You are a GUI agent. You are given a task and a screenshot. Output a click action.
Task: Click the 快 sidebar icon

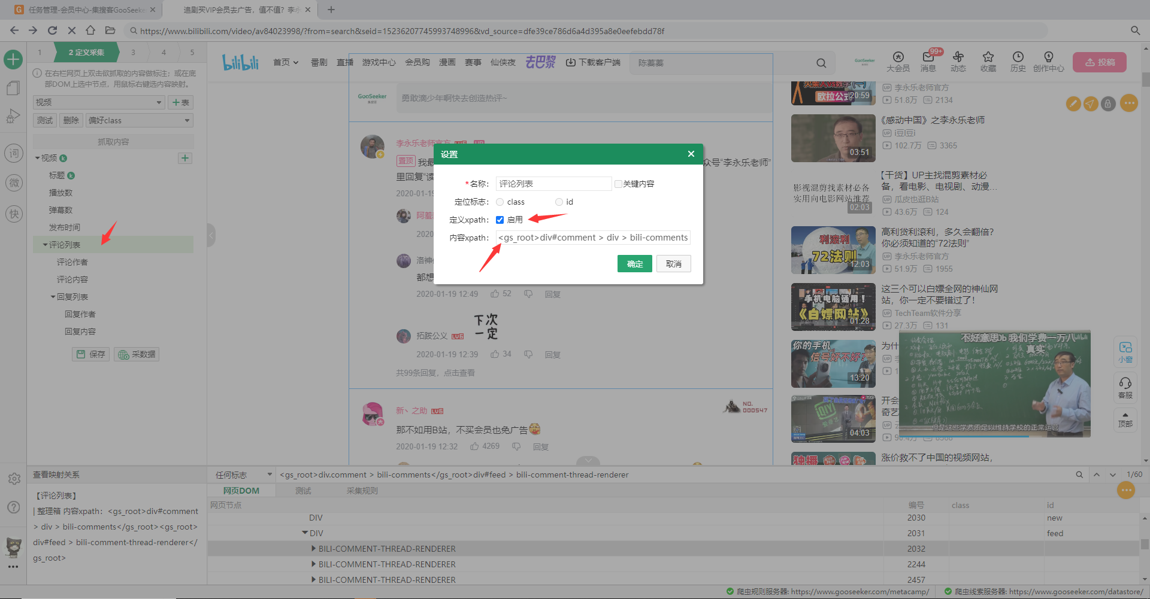[13, 214]
